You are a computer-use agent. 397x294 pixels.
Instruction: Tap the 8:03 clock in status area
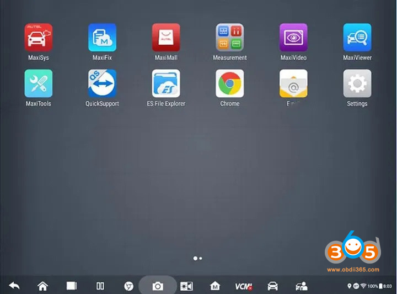[x=388, y=286]
